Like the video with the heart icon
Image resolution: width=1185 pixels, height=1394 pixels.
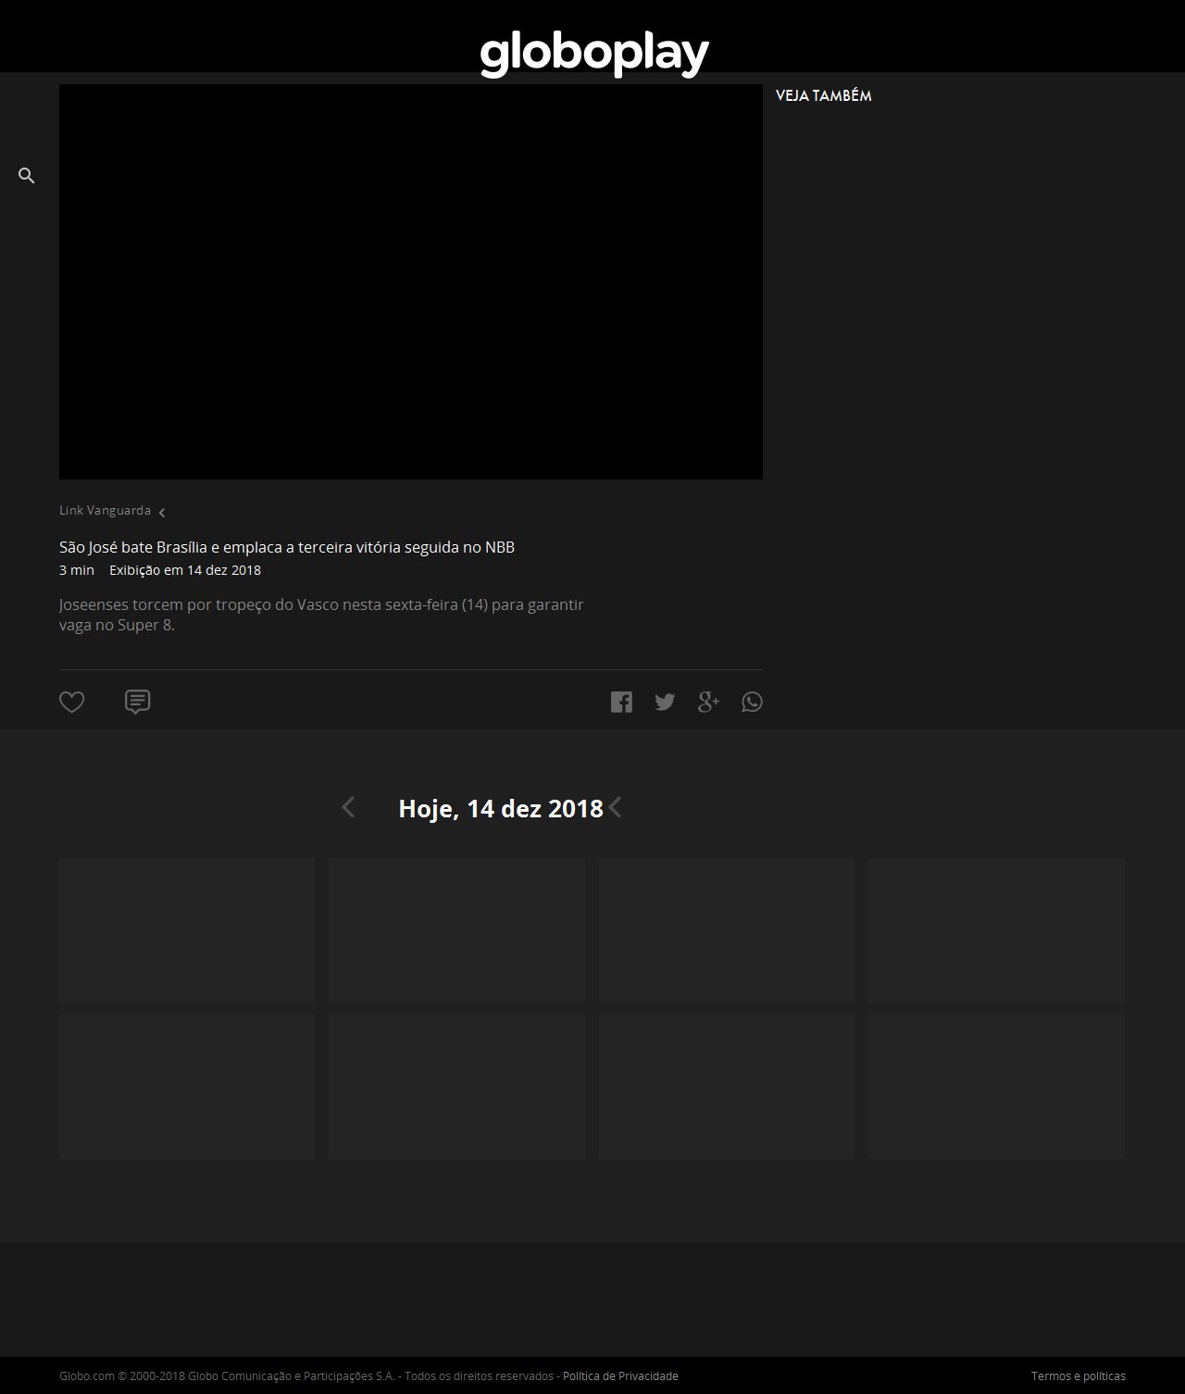(x=72, y=703)
